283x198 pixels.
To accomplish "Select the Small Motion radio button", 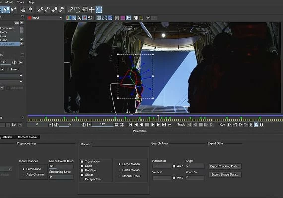I will click(119, 170).
